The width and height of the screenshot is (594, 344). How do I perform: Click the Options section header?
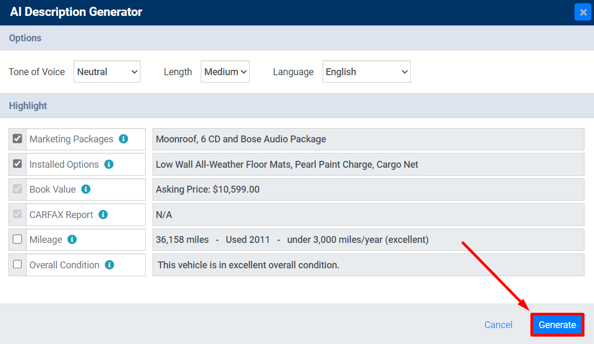[x=25, y=38]
